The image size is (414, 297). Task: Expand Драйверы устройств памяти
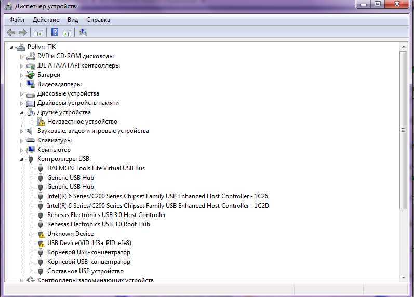point(22,103)
